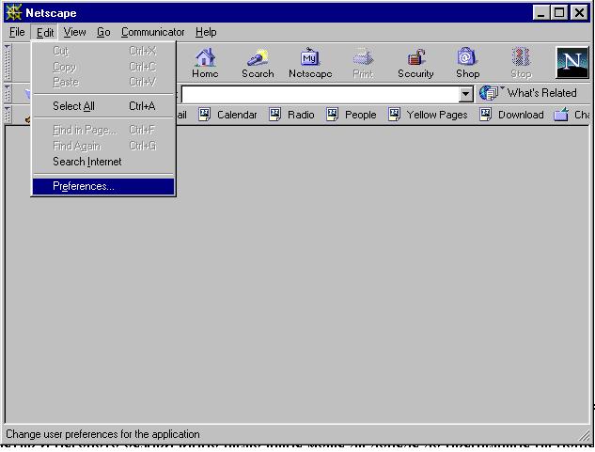Image resolution: width=595 pixels, height=452 pixels.
Task: Click the Shop bag icon
Action: (x=467, y=57)
